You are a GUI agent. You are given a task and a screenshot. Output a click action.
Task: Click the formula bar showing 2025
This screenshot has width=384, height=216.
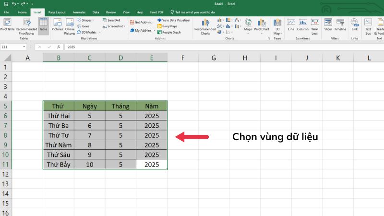192,47
